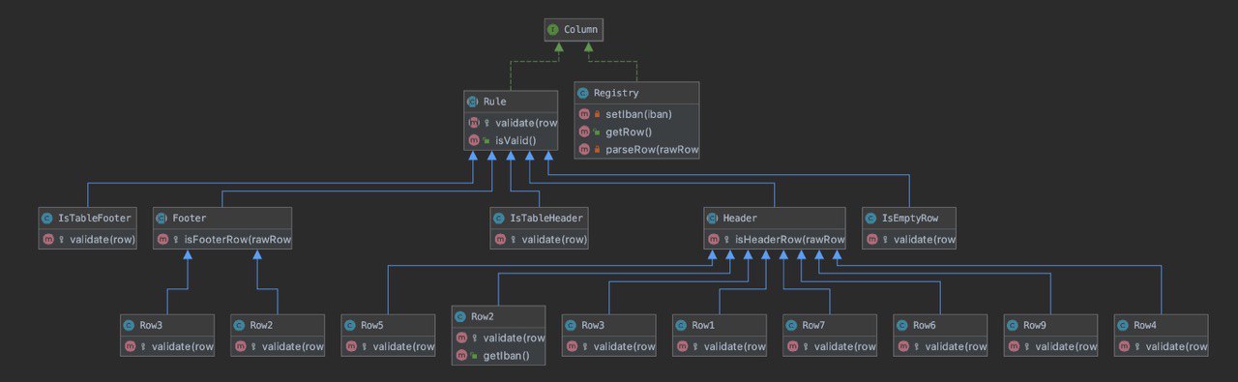Click the interface icon next to Column
The width and height of the screenshot is (1238, 382).
[x=552, y=30]
